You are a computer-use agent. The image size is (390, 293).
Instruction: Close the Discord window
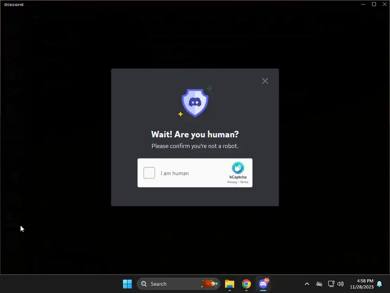tap(385, 4)
